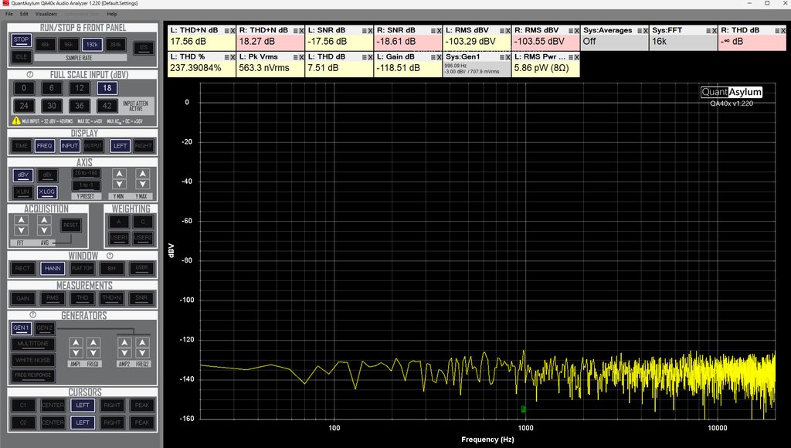Toggle the OUTPUT display button
The height and width of the screenshot is (448, 791).
click(x=93, y=146)
